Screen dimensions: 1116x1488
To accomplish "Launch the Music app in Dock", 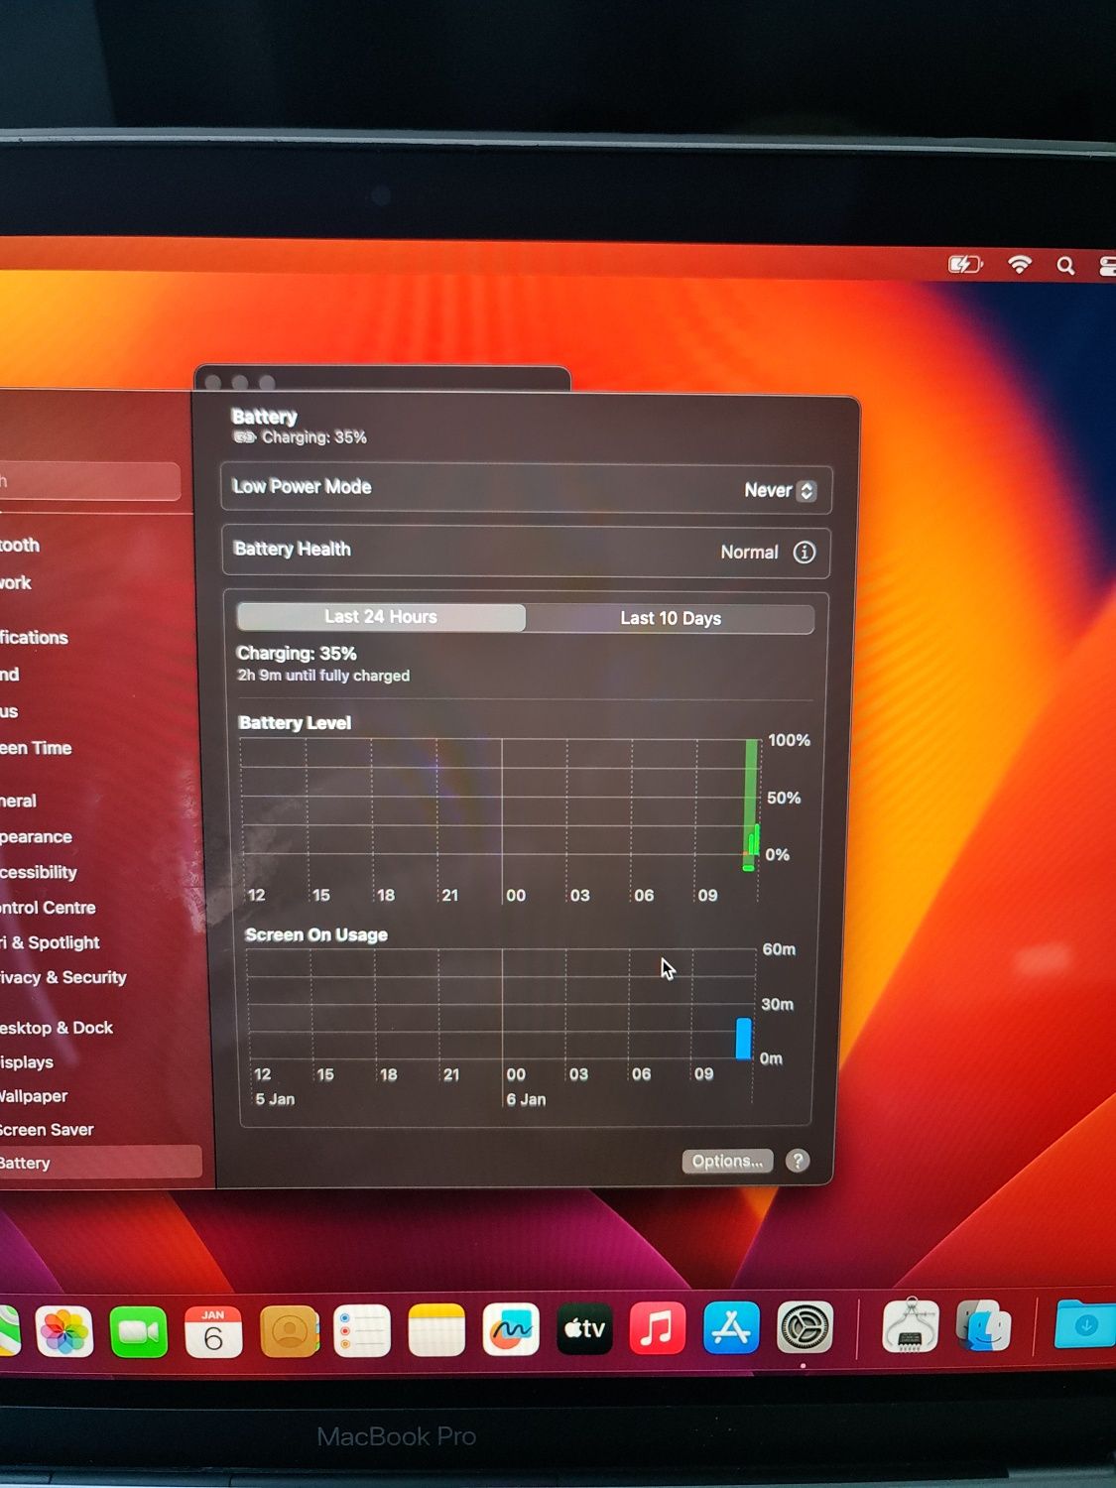I will tap(658, 1328).
